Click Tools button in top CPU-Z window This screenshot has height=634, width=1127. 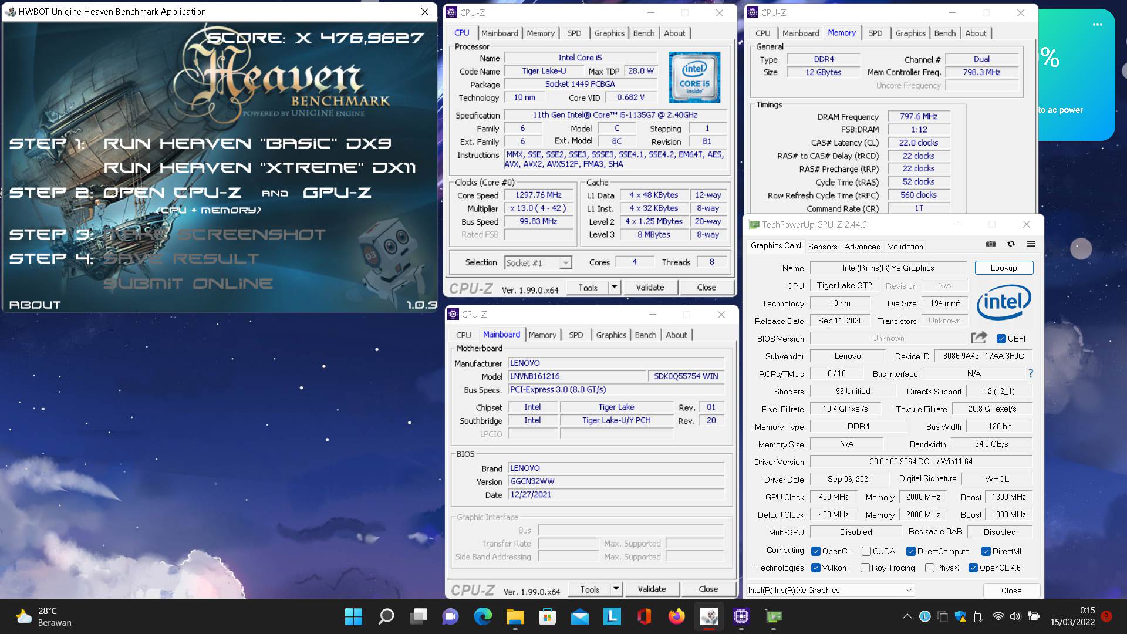588,287
